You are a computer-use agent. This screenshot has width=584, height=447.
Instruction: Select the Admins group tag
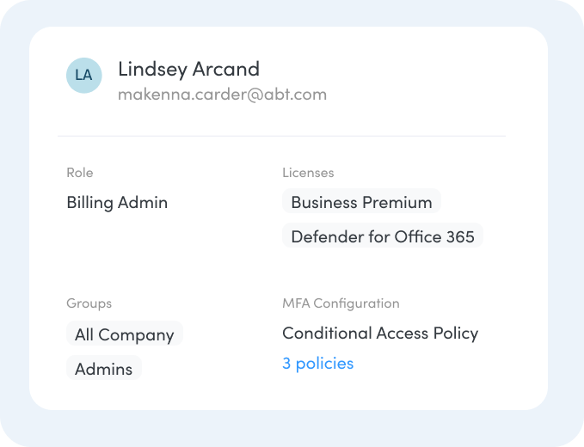coord(103,369)
